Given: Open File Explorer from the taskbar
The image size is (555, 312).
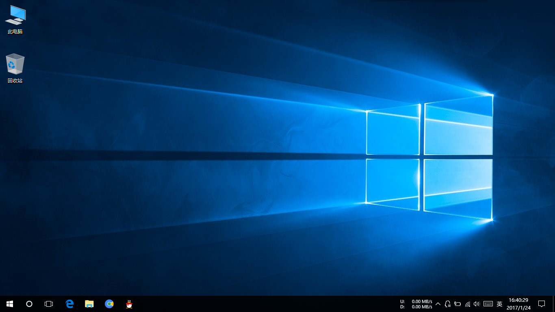Looking at the screenshot, I should click(x=89, y=303).
